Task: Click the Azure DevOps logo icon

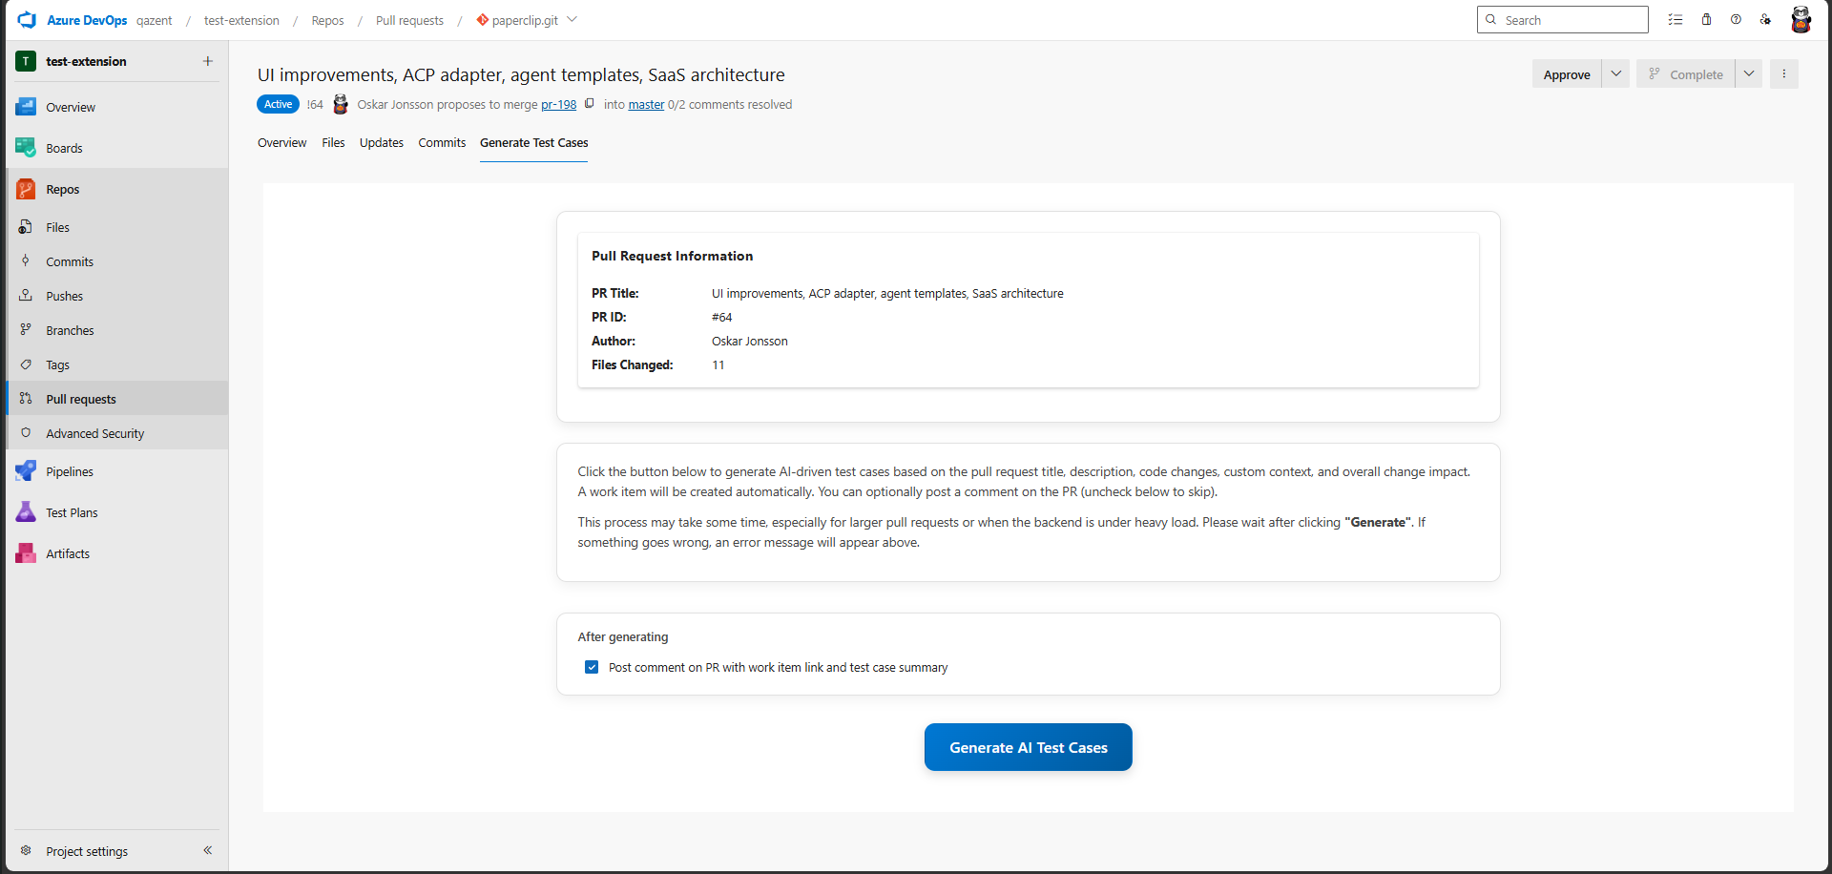Action: 26,19
